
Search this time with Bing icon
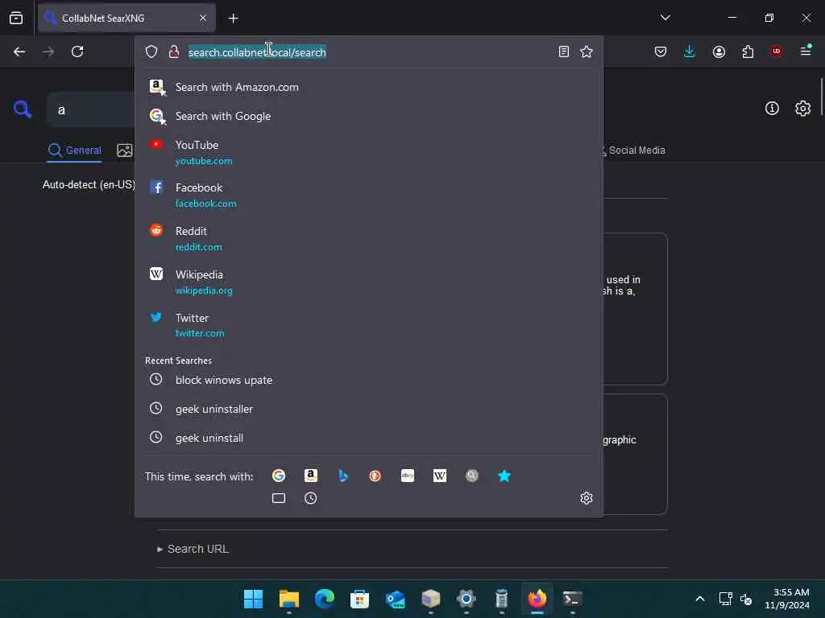pyautogui.click(x=343, y=476)
